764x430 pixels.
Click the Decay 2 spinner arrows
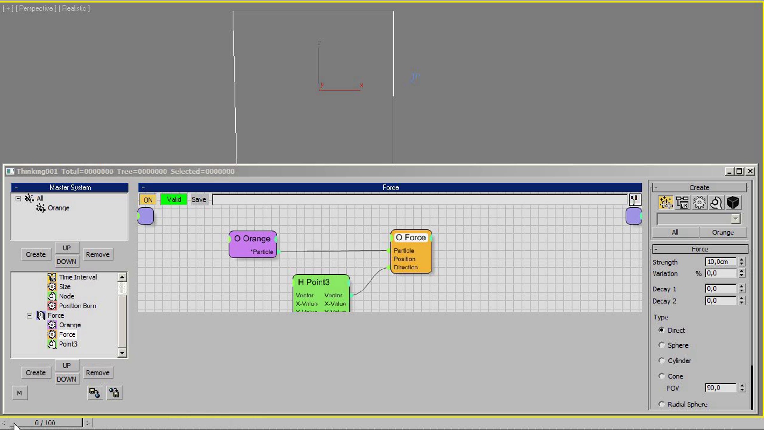[x=742, y=301]
